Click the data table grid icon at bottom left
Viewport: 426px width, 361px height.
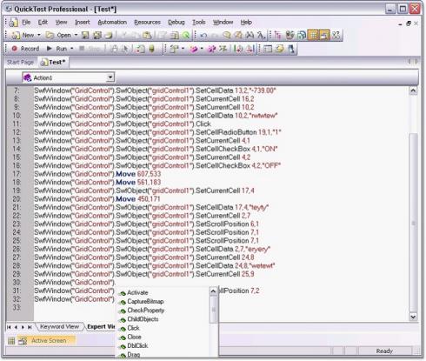[11, 341]
